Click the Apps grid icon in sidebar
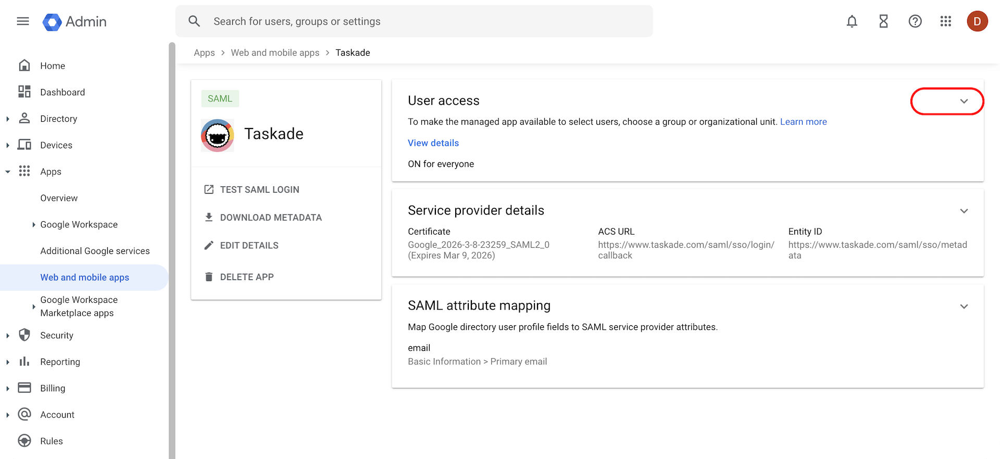1000x459 pixels. (x=24, y=171)
